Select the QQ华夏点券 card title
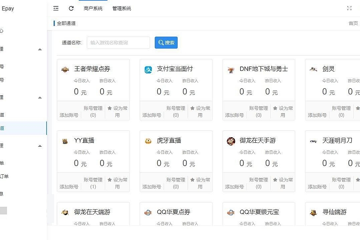 click(174, 212)
